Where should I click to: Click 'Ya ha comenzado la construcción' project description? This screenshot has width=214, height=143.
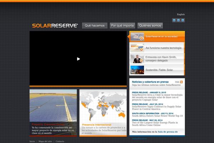pos(53,130)
